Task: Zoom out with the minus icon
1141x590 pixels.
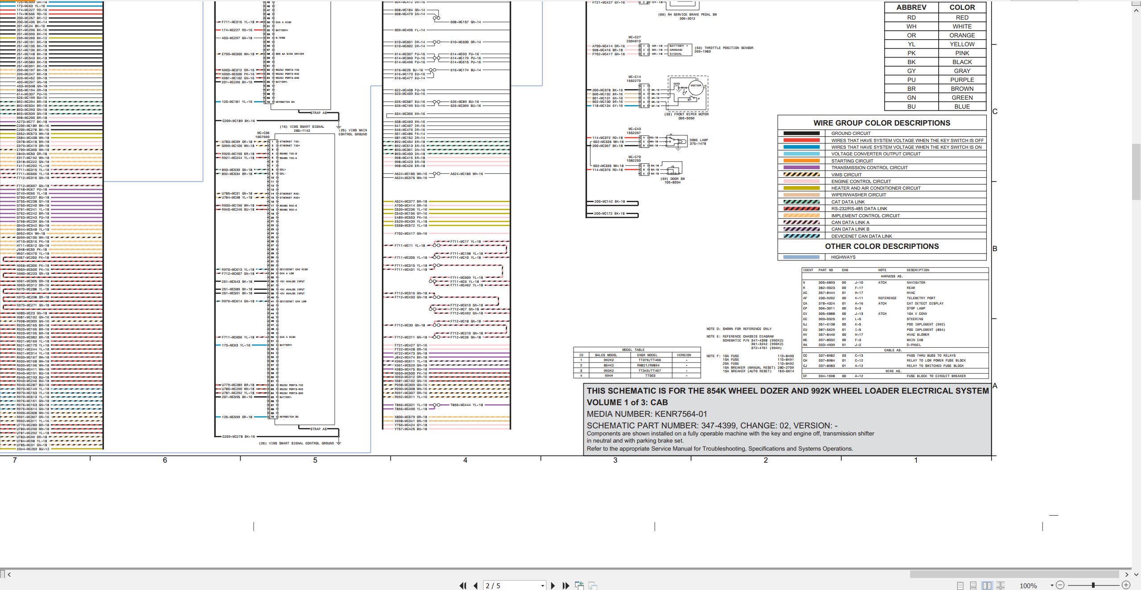Action: (1060, 585)
